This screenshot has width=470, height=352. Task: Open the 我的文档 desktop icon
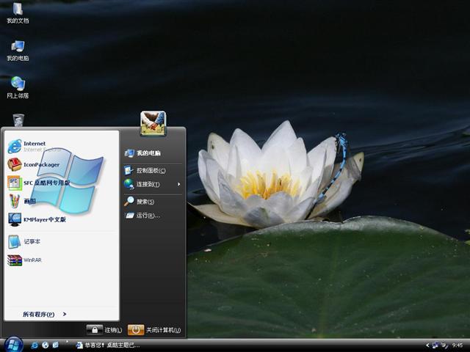click(18, 13)
